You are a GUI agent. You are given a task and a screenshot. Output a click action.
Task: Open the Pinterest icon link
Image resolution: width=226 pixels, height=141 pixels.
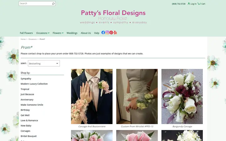pyautogui.click(x=111, y=33)
